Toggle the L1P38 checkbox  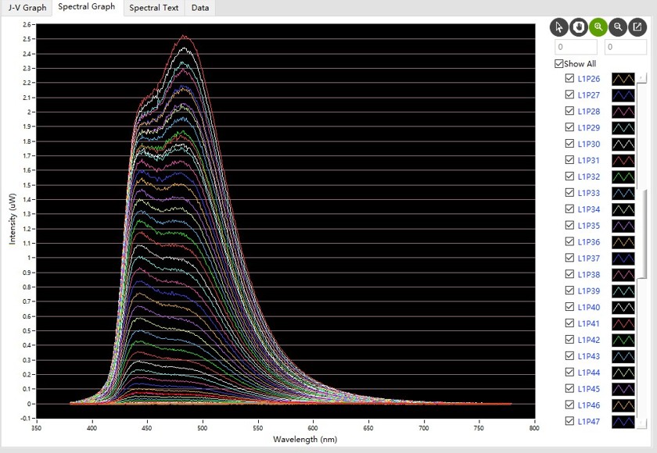click(x=569, y=274)
